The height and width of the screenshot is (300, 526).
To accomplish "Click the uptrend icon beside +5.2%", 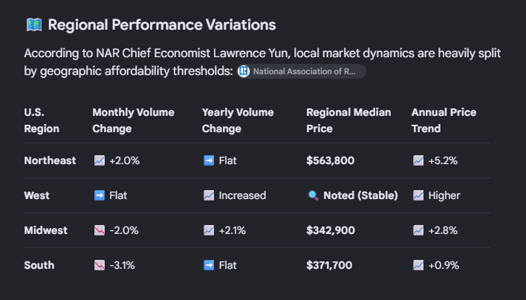I will [418, 160].
